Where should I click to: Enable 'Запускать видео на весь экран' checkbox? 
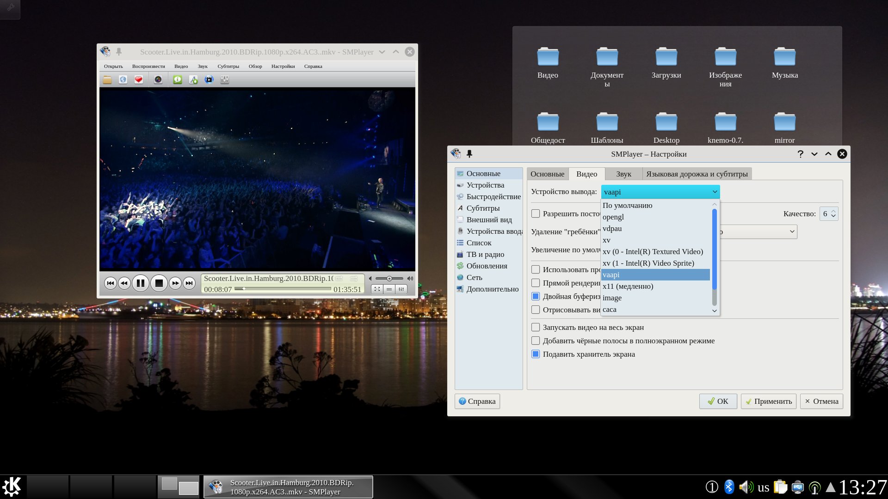536,328
